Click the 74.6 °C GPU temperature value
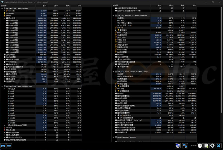223x150 pixels. pyautogui.click(x=159, y=74)
